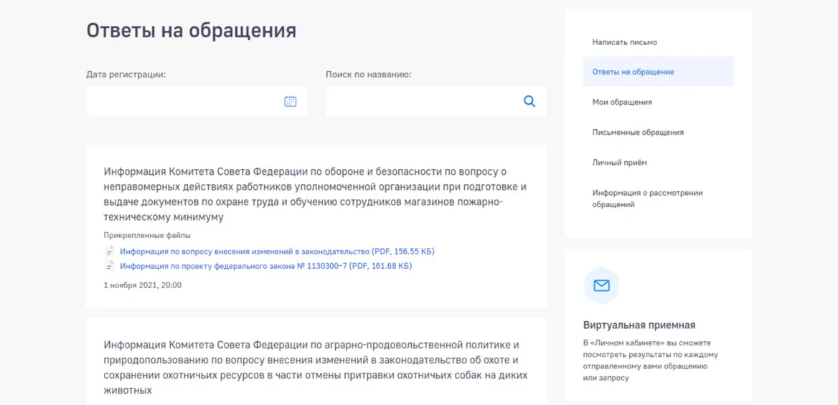Click the Прикрепленные файлы label
The height and width of the screenshot is (405, 838).
tap(147, 235)
